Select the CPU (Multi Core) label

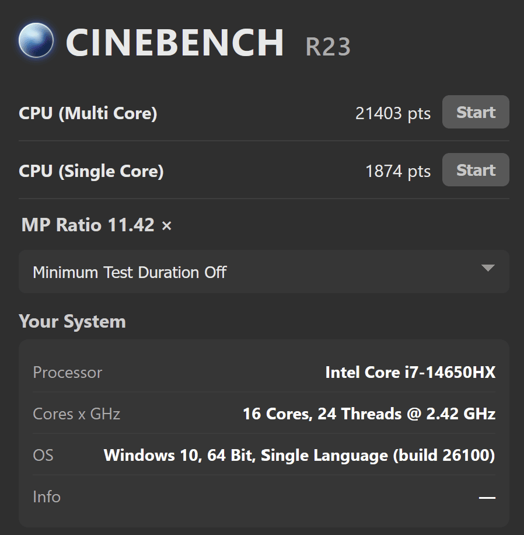click(88, 113)
